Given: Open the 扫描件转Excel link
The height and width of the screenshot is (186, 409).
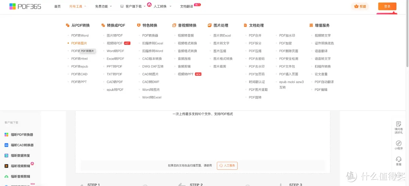Looking at the screenshot, I should 153,43.
